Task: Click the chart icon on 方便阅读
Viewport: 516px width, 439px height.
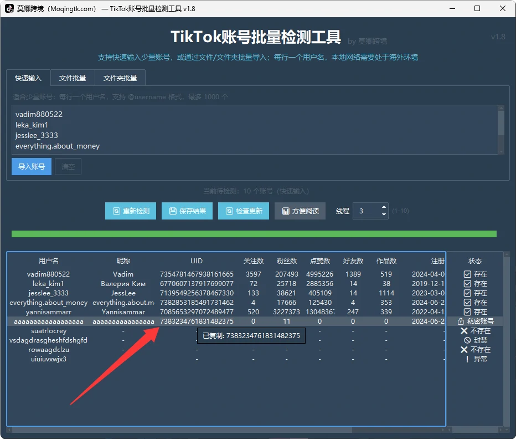Action: tap(286, 211)
